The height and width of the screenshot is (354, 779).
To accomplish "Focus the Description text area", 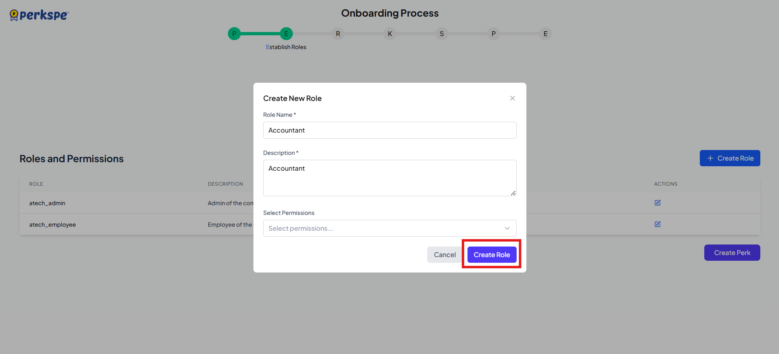I will click(x=389, y=178).
